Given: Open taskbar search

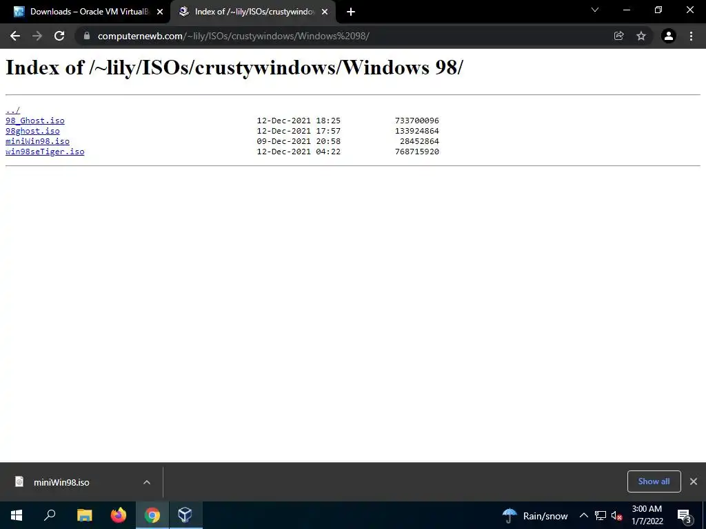Looking at the screenshot, I should (x=50, y=515).
